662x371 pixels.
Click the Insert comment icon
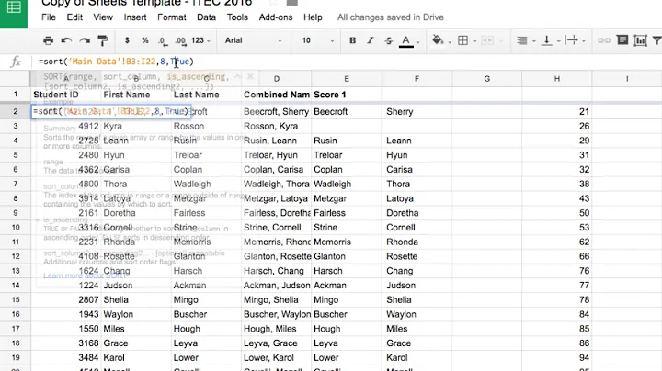(x=622, y=40)
